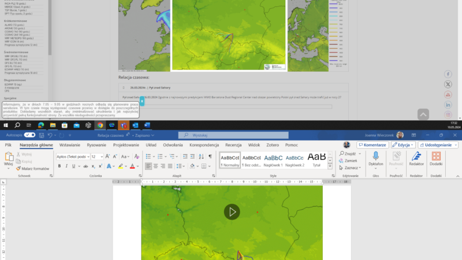Align text right

tap(163, 166)
